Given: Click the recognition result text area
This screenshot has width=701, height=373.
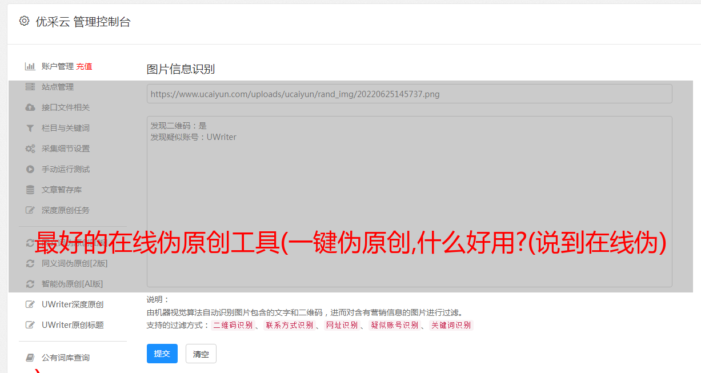Looking at the screenshot, I should (409, 201).
